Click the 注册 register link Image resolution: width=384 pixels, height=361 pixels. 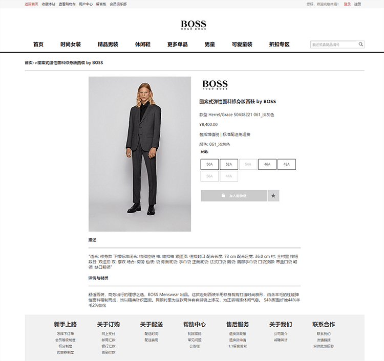[x=357, y=4]
